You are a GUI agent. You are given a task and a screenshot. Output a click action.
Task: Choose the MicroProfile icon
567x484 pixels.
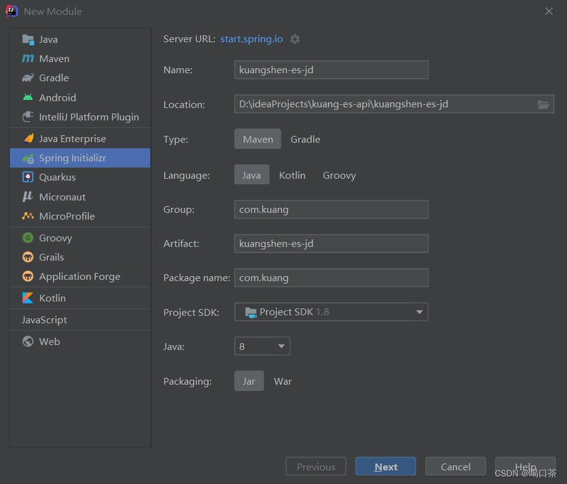point(28,216)
